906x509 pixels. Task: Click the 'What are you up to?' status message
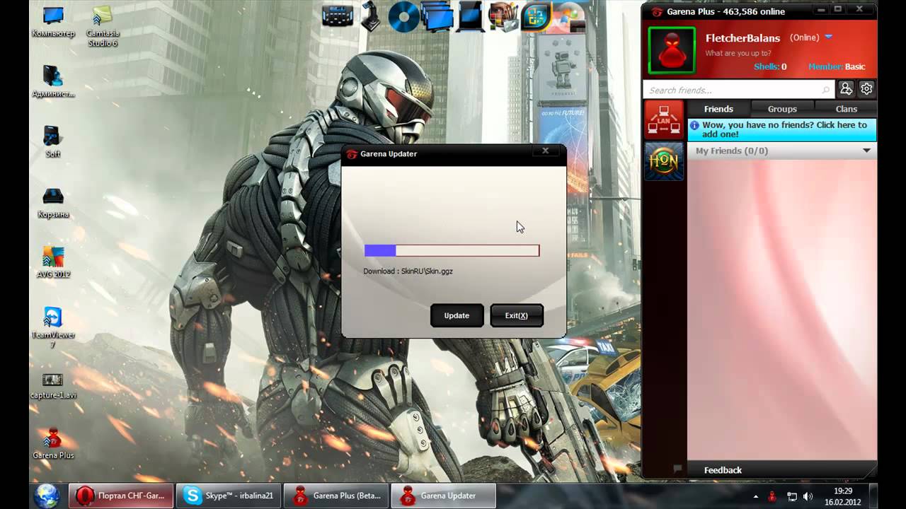(x=738, y=53)
